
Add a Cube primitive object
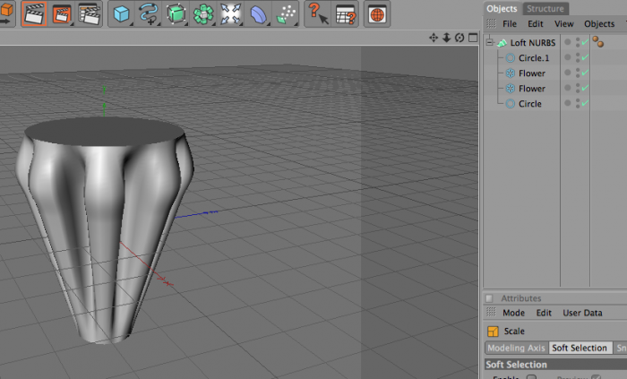[121, 14]
